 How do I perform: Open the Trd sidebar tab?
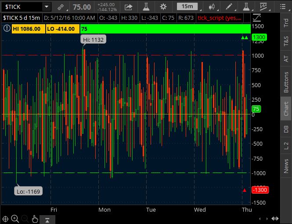(286, 23)
